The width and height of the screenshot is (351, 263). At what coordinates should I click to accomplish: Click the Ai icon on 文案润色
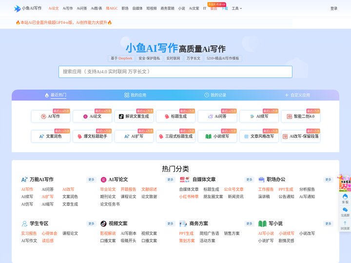pyautogui.click(x=41, y=136)
